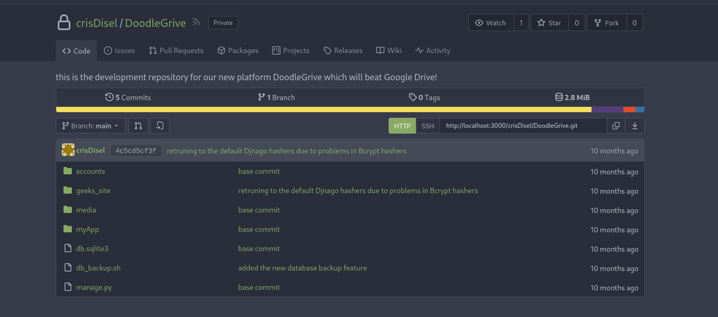Switch clone protocol to SSH
718x317 pixels.
pos(428,126)
